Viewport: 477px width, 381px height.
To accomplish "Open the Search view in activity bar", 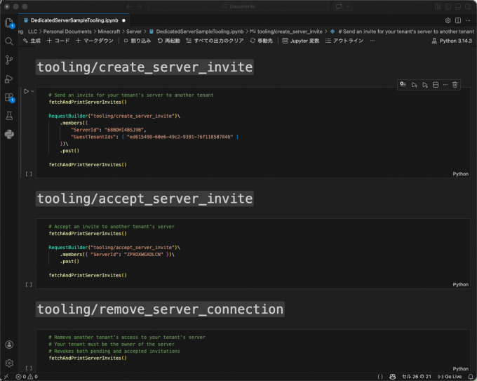I will [x=9, y=41].
